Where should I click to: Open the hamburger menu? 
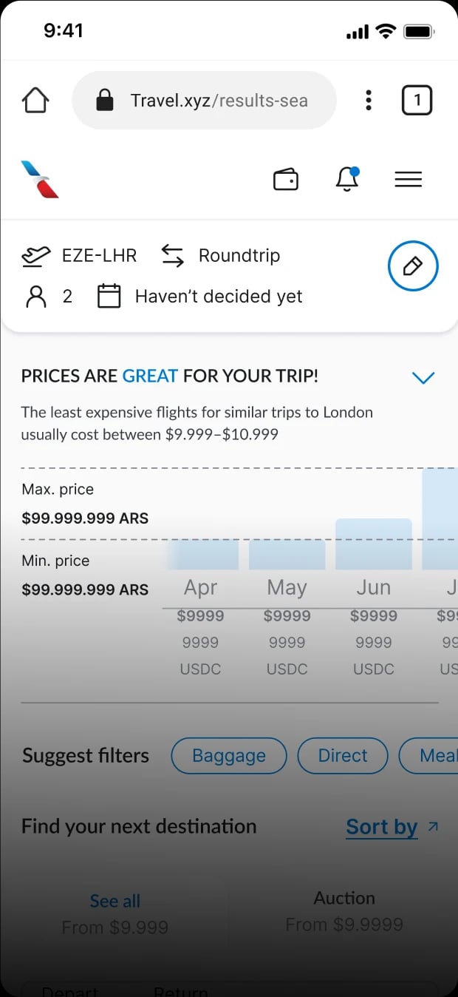click(x=408, y=179)
